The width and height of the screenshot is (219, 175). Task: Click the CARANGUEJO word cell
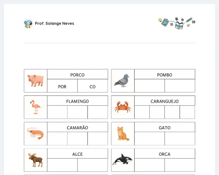point(165,101)
